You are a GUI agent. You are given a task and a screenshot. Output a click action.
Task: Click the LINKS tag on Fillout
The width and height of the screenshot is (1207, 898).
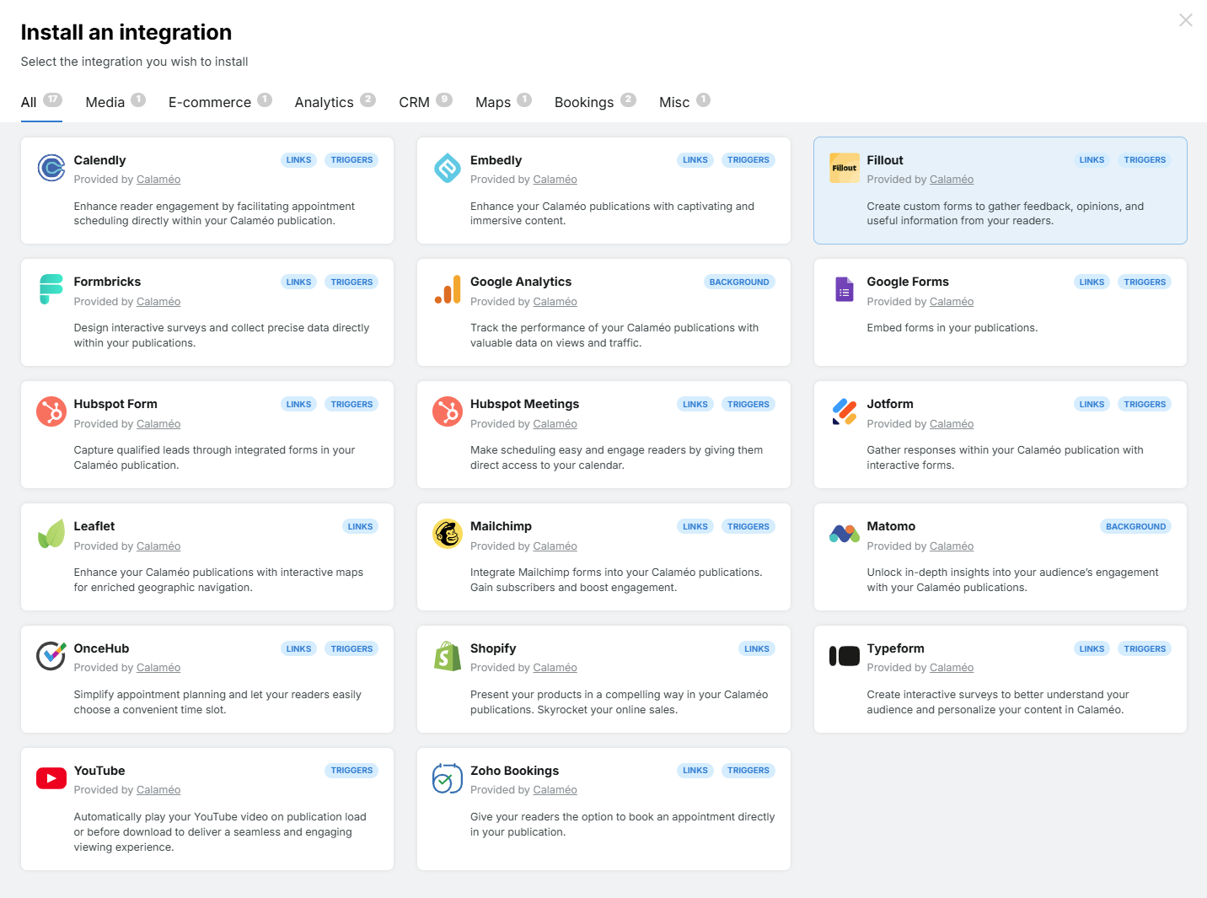[x=1092, y=160]
